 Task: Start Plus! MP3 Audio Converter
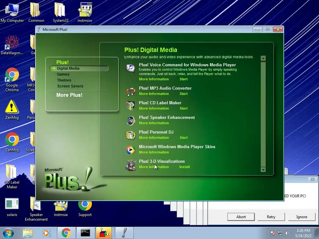pos(183,94)
